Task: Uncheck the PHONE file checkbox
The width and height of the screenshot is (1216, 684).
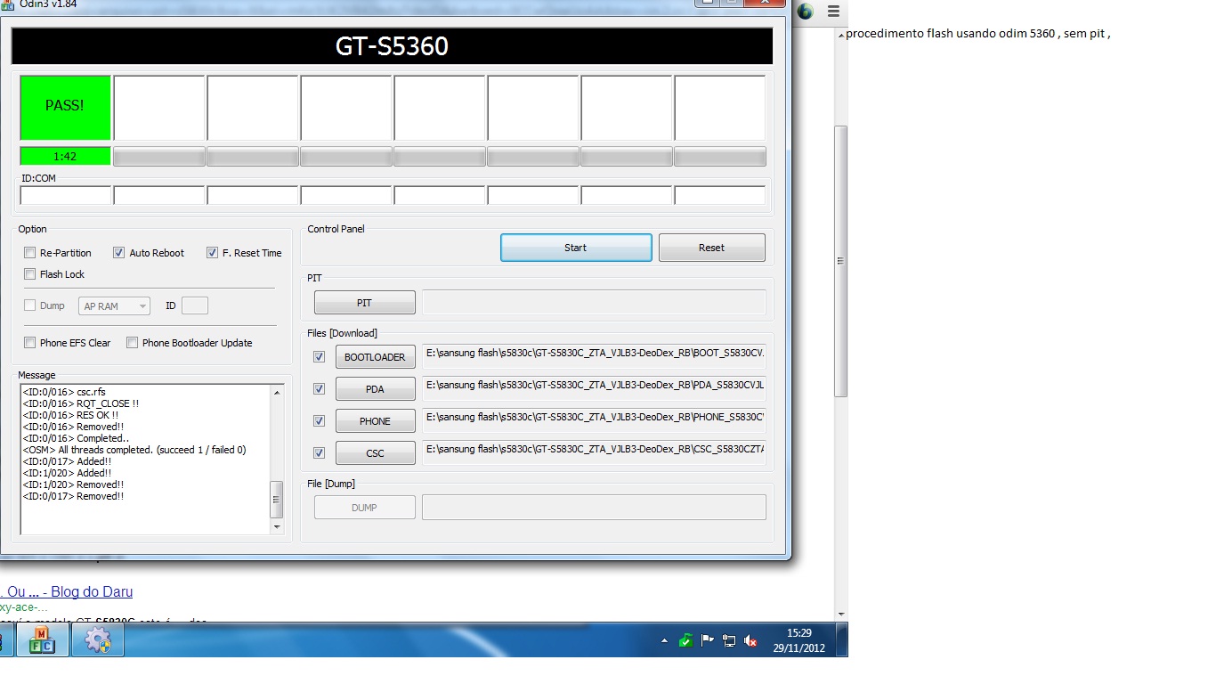Action: point(320,421)
